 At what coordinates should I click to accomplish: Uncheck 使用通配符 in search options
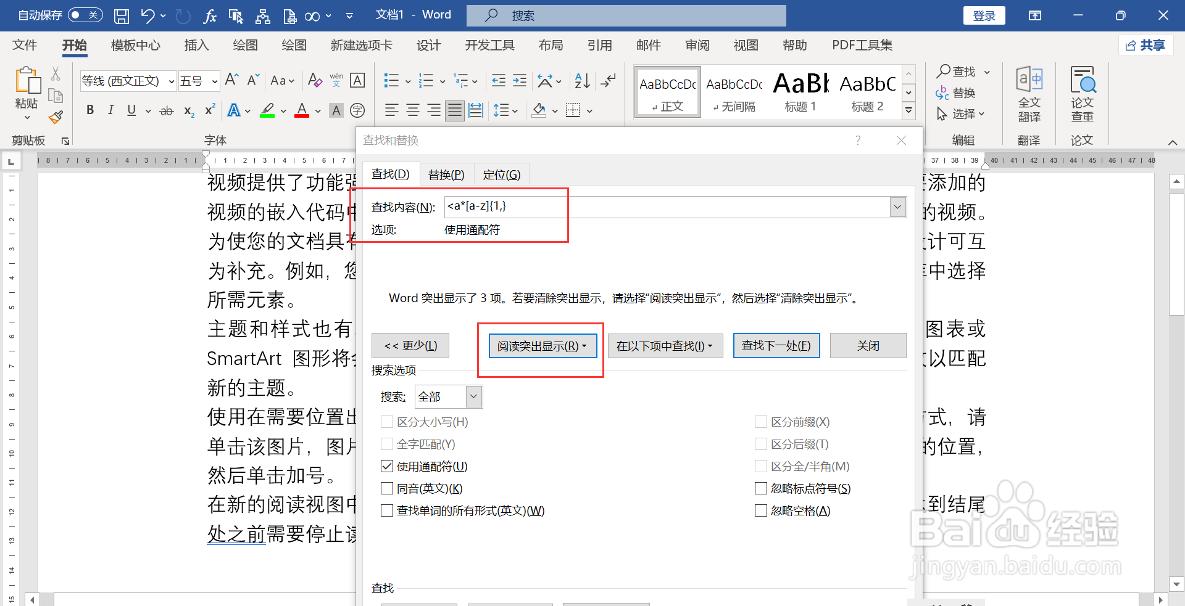[387, 466]
